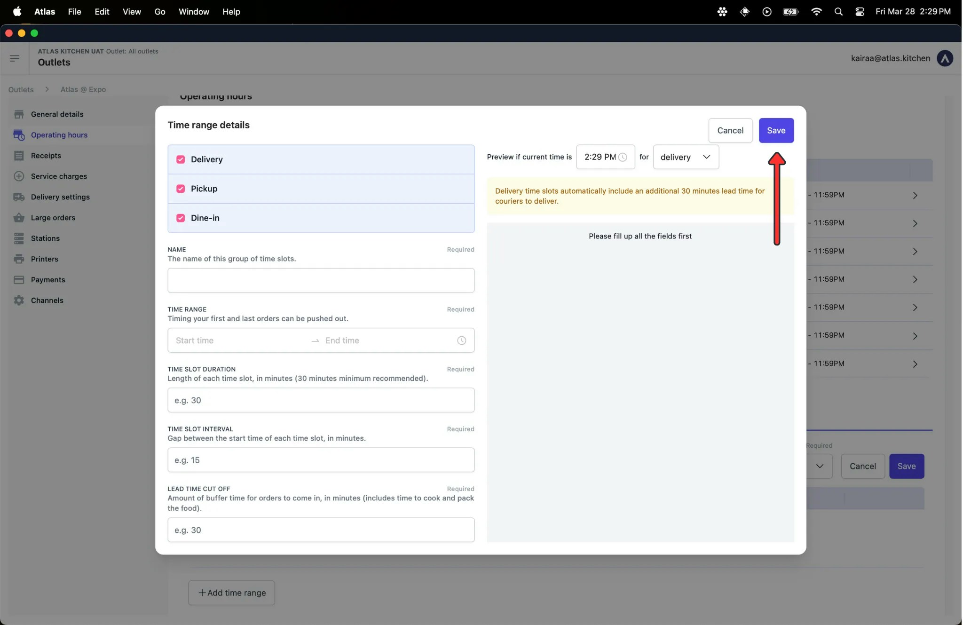Open the preview current time picker

pyautogui.click(x=605, y=157)
